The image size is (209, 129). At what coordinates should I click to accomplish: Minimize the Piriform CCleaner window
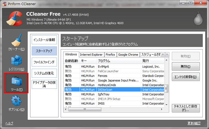pyautogui.click(x=183, y=3)
